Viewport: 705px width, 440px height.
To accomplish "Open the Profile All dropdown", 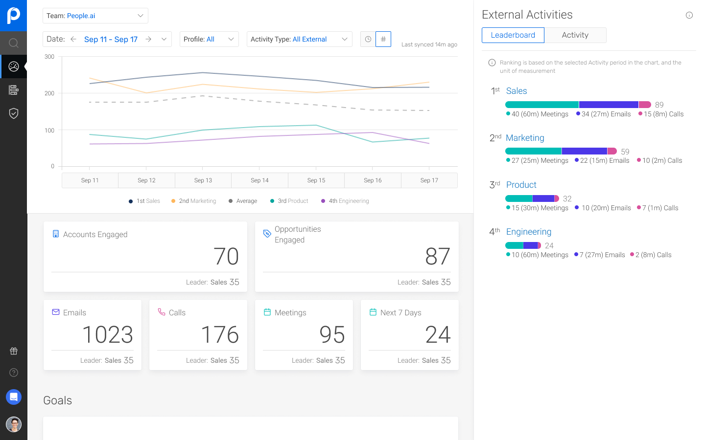I will pos(209,39).
